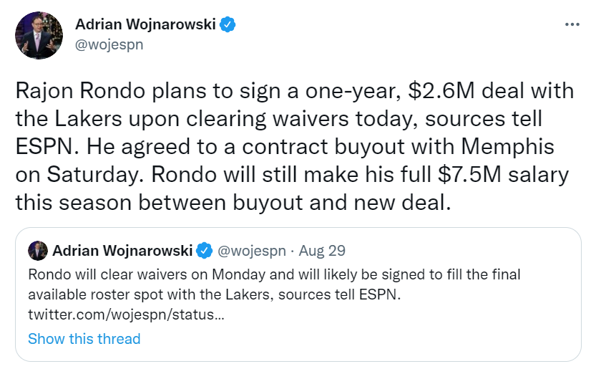Image resolution: width=596 pixels, height=374 pixels.
Task: Open the quoted tweet about Rondo clearing waivers
Action: click(x=298, y=294)
